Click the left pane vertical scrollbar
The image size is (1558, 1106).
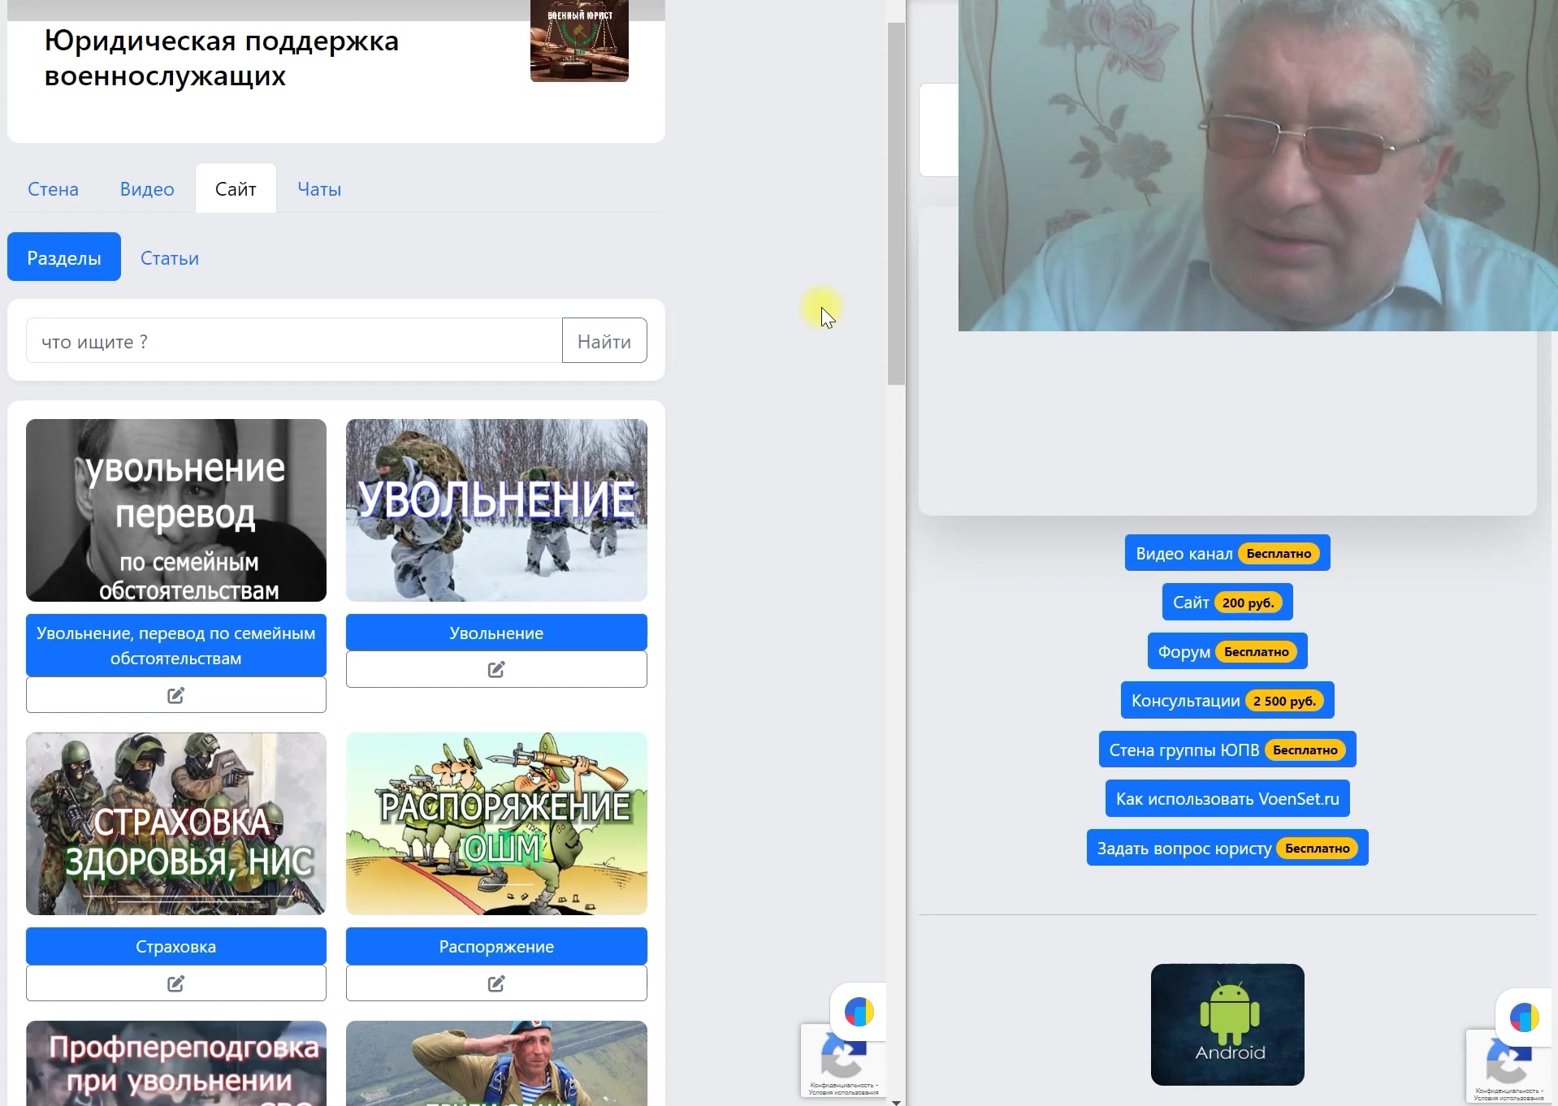(895, 203)
